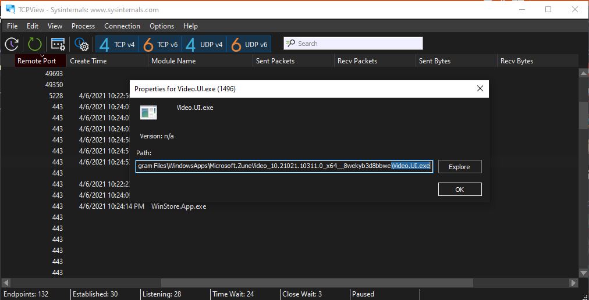Click the TCPView app icon in title bar

tap(10, 9)
